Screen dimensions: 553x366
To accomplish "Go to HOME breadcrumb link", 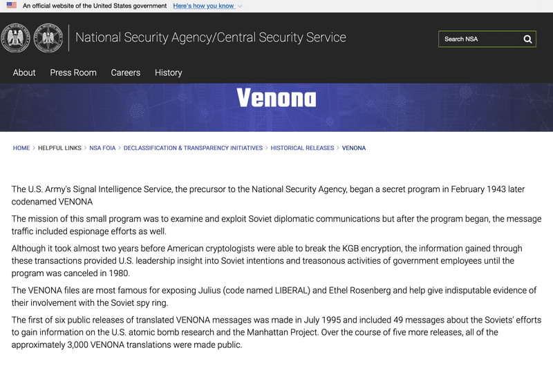I will pyautogui.click(x=21, y=148).
